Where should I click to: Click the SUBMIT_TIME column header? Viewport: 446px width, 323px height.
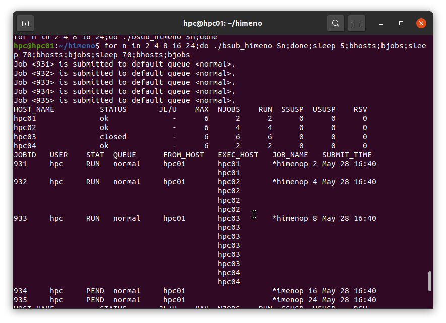347,155
